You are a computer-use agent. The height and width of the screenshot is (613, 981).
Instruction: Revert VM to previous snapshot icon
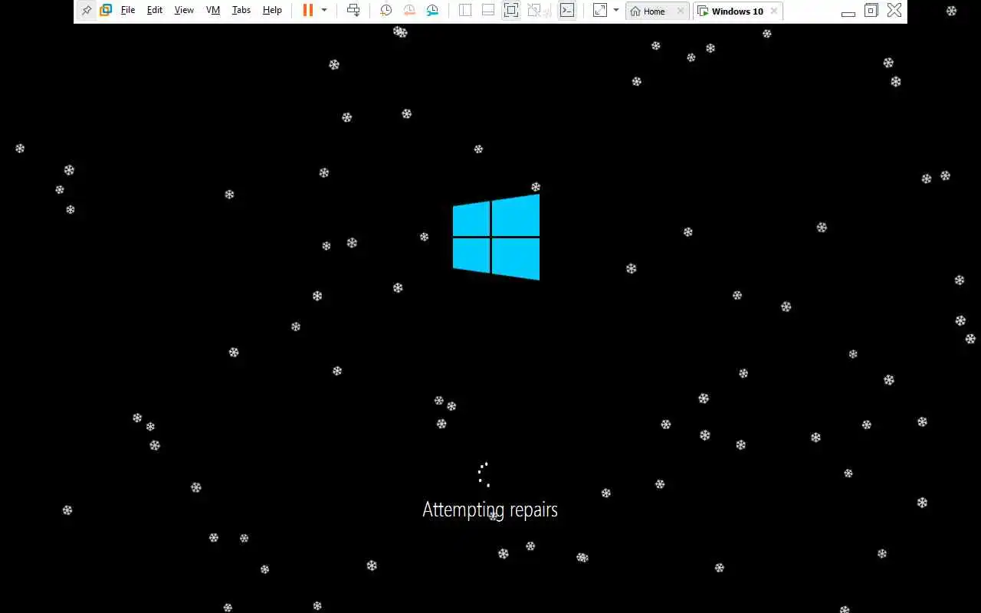pos(409,11)
